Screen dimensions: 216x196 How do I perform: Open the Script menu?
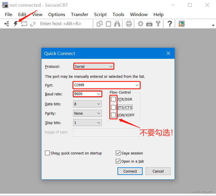[x=100, y=14]
